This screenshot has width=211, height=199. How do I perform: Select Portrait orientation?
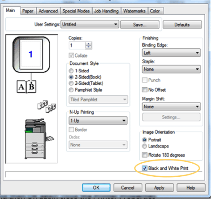coord(144,140)
